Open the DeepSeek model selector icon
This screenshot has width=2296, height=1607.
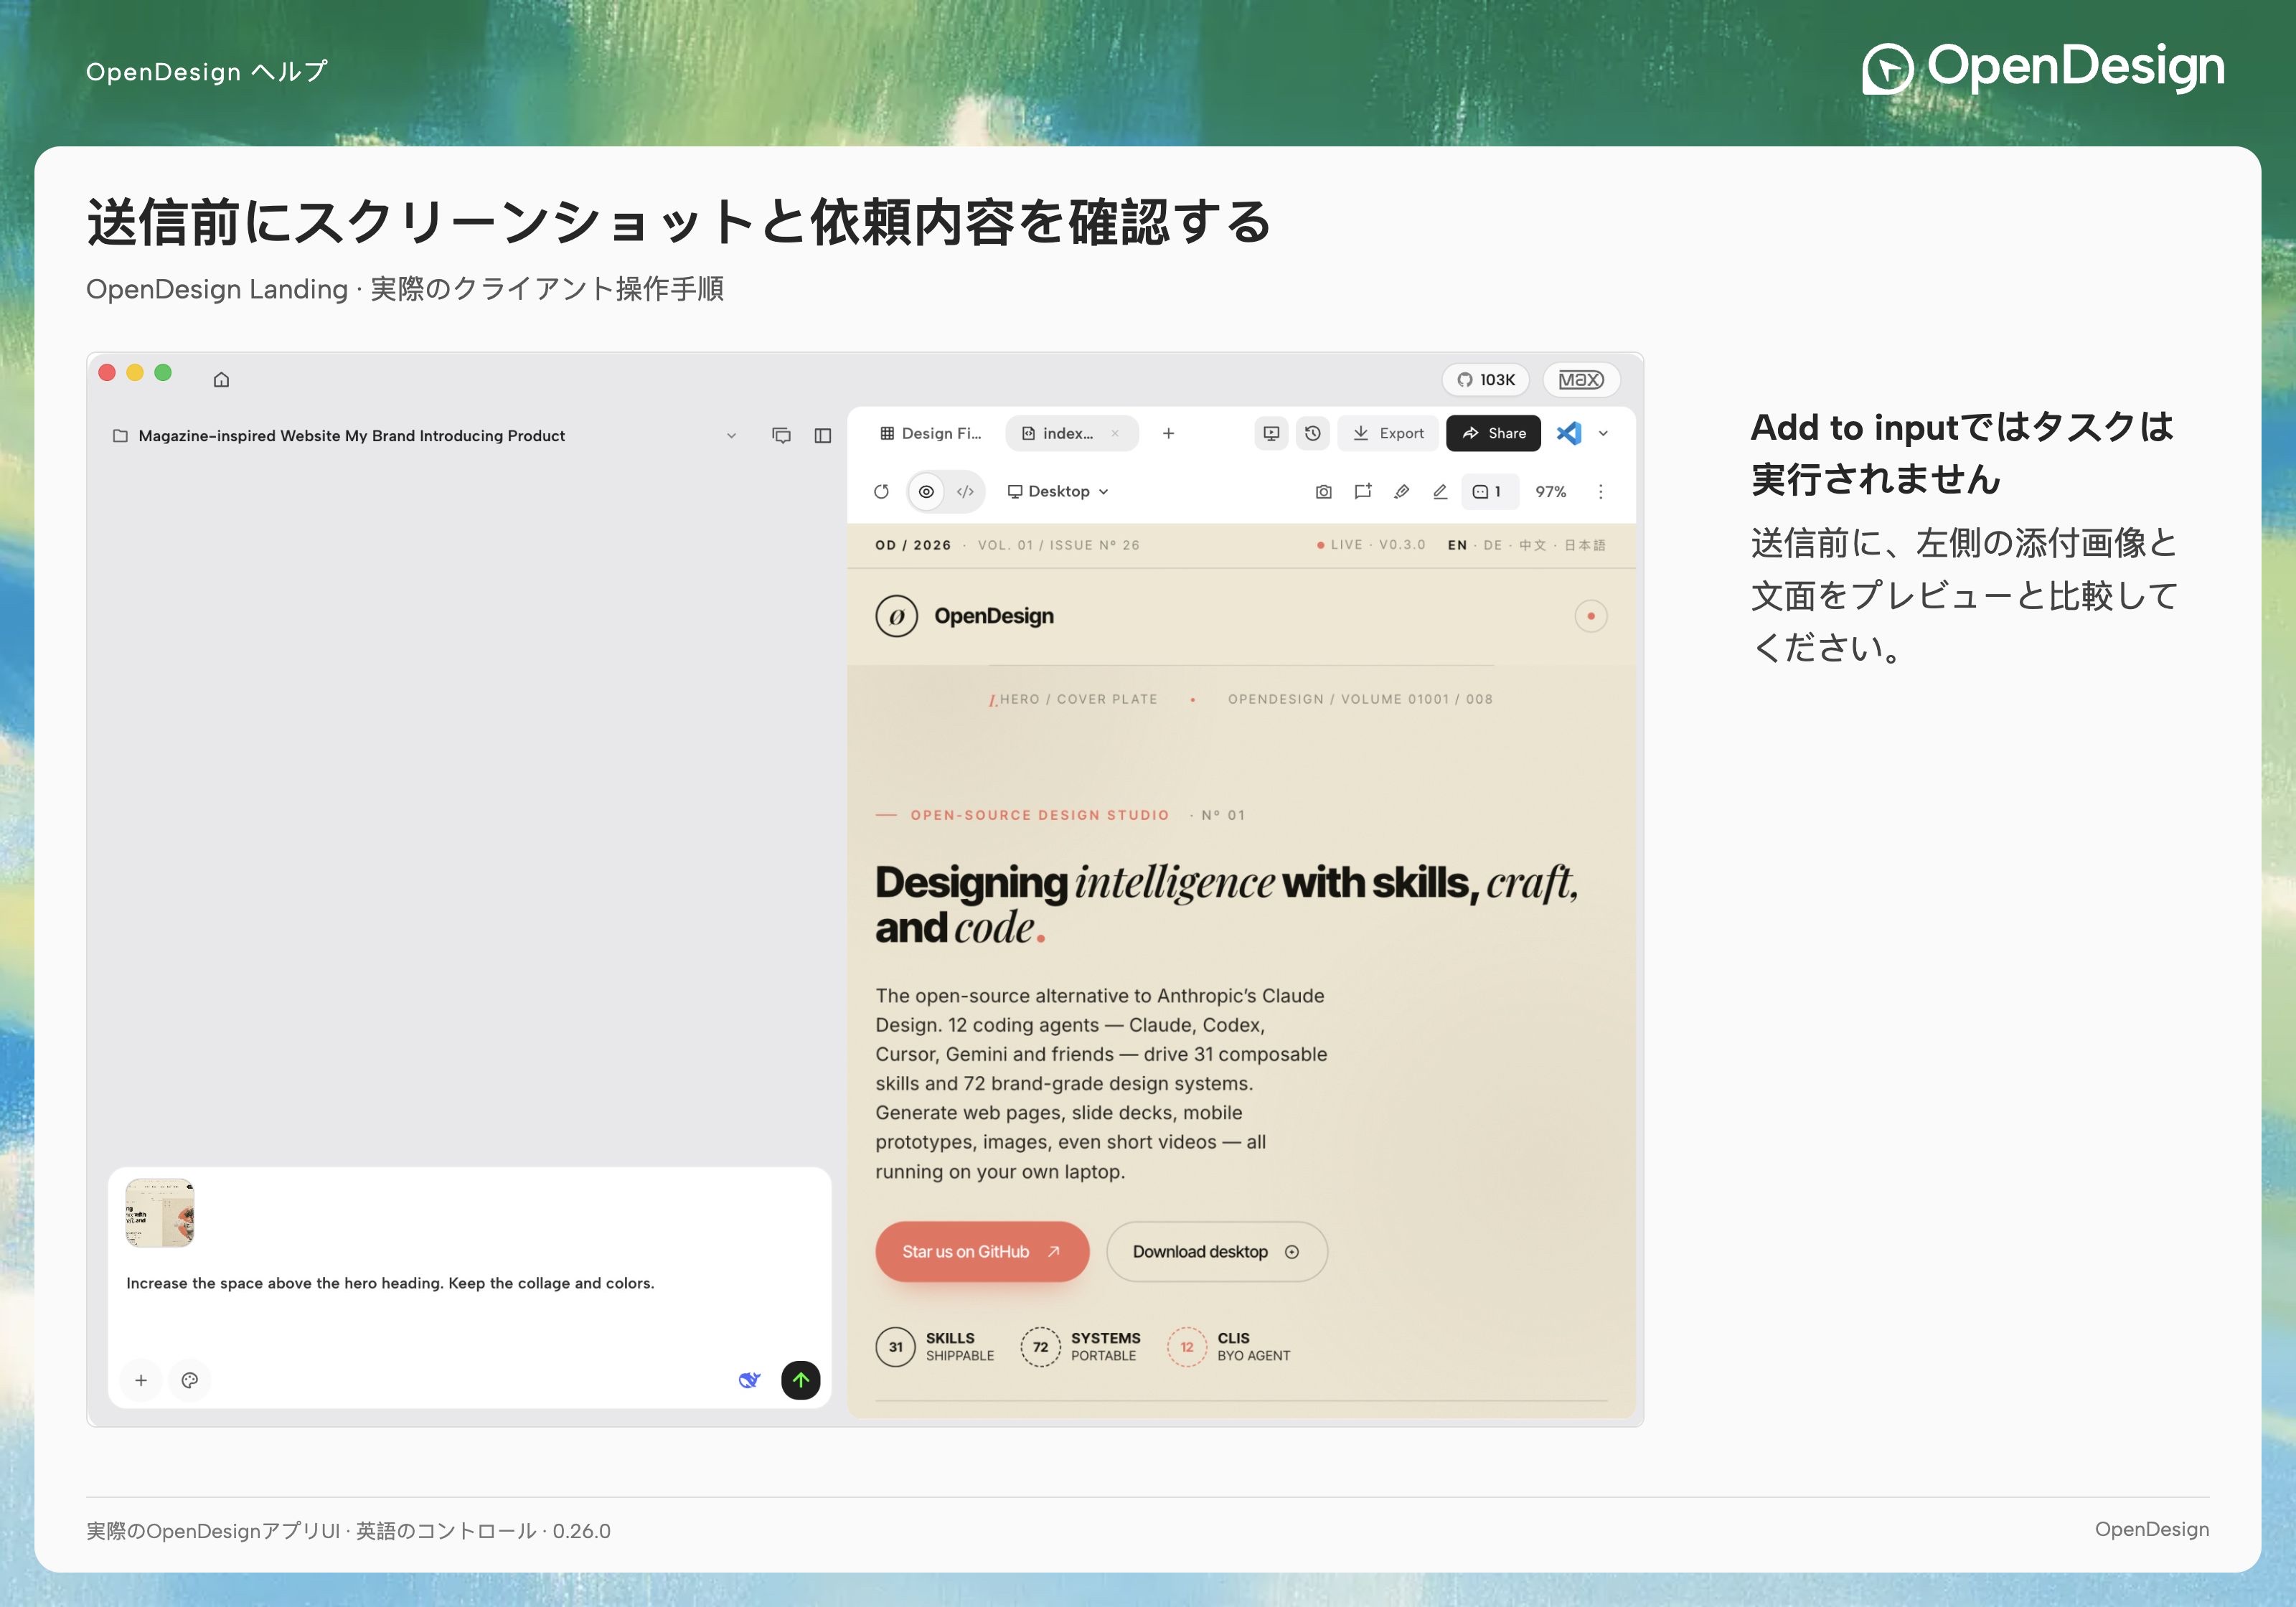(x=749, y=1381)
